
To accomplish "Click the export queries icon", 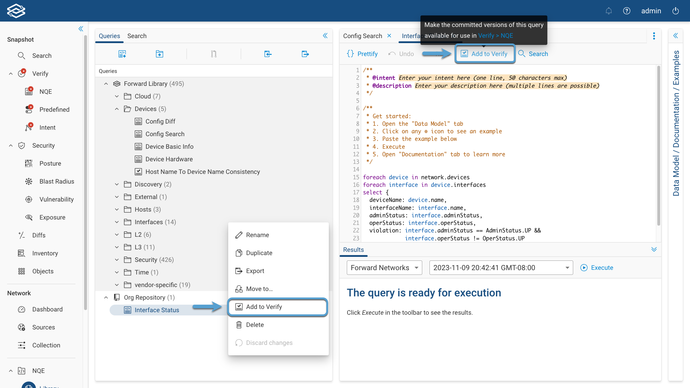I will (305, 54).
